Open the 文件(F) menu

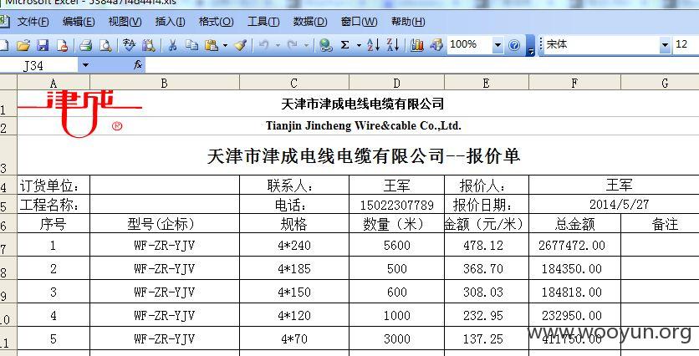[x=33, y=22]
